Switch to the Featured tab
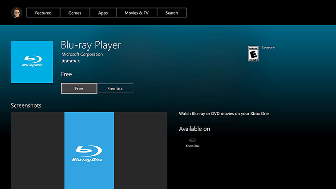The width and height of the screenshot is (336, 189). pos(43,13)
